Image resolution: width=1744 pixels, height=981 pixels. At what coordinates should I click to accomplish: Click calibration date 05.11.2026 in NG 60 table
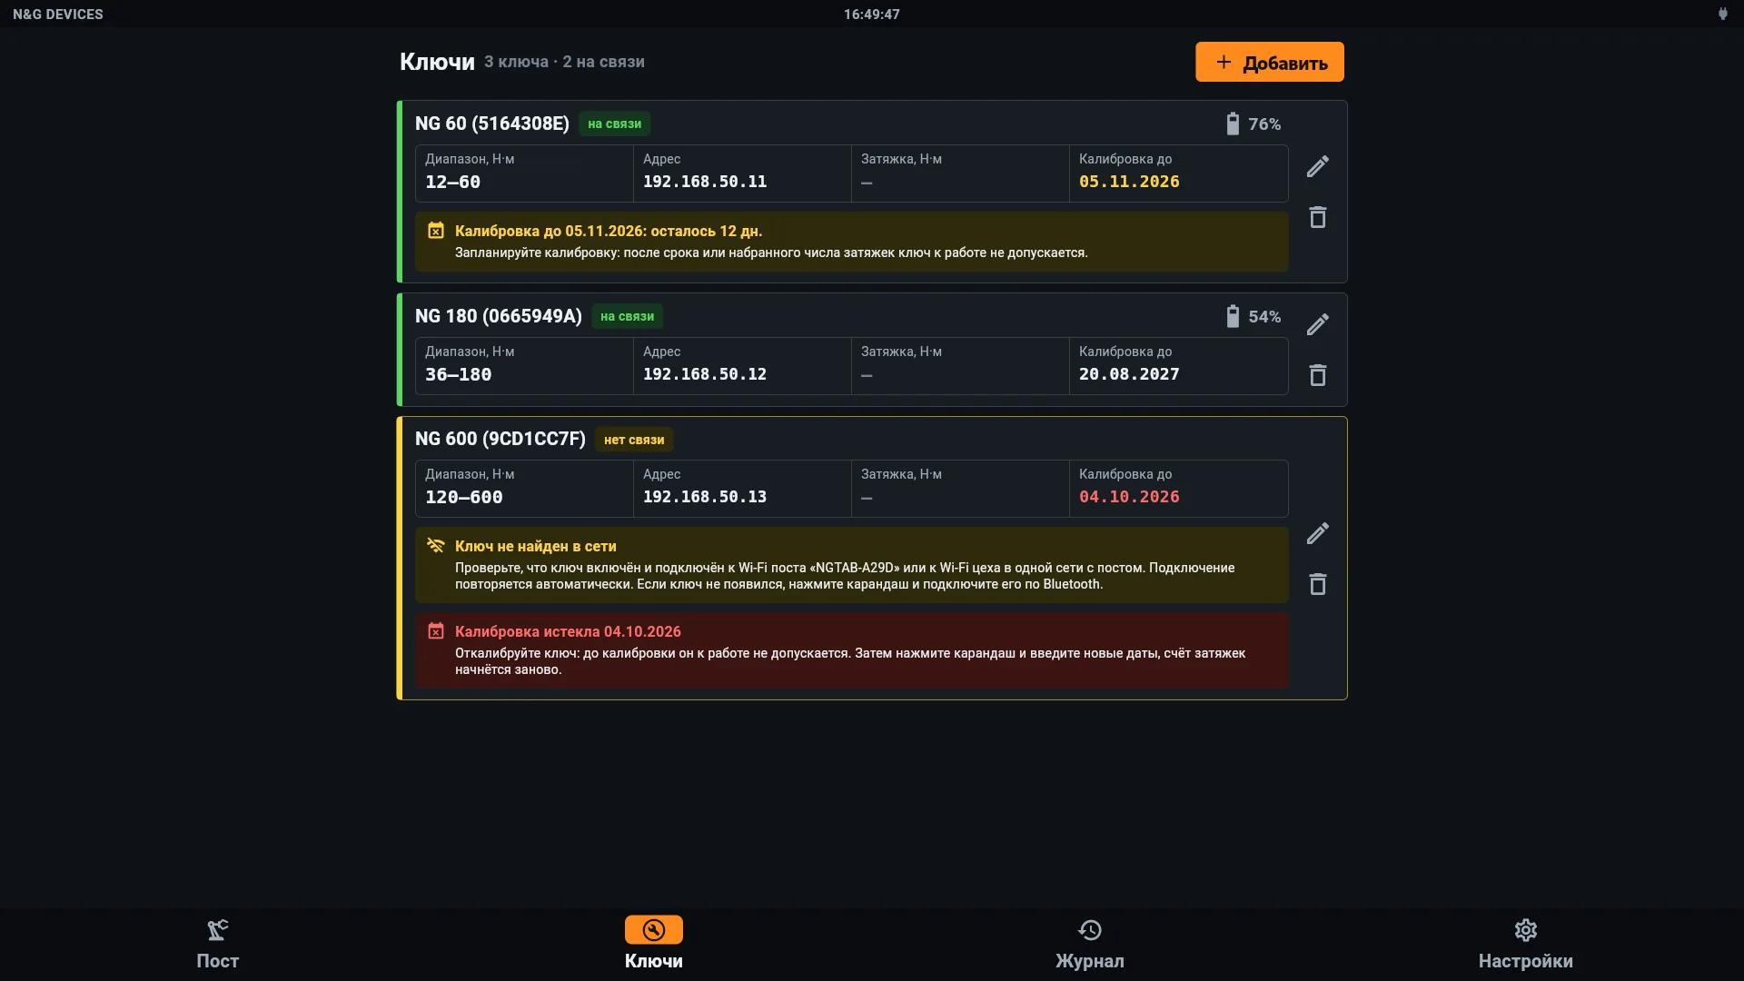[1129, 182]
